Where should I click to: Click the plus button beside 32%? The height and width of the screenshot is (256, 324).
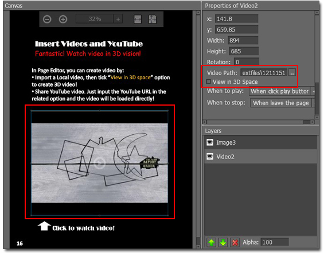click(x=118, y=19)
